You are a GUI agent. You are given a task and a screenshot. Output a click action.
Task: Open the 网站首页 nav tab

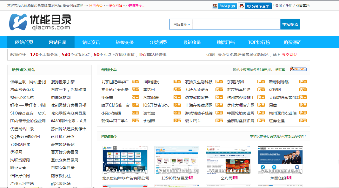point(24,42)
